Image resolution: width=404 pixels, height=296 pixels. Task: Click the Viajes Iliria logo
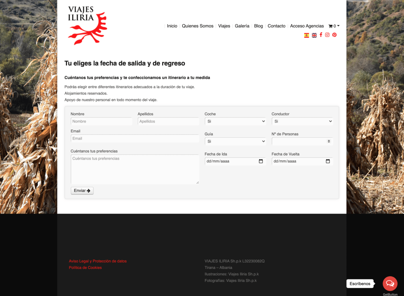coord(87,25)
